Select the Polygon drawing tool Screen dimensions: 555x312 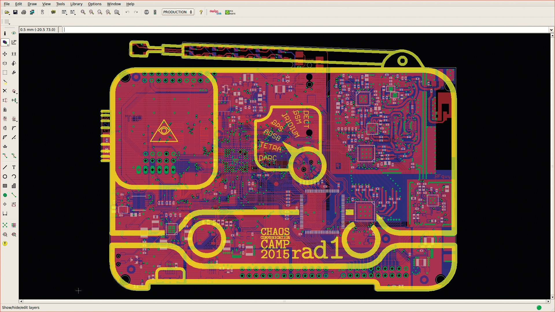coord(14,186)
